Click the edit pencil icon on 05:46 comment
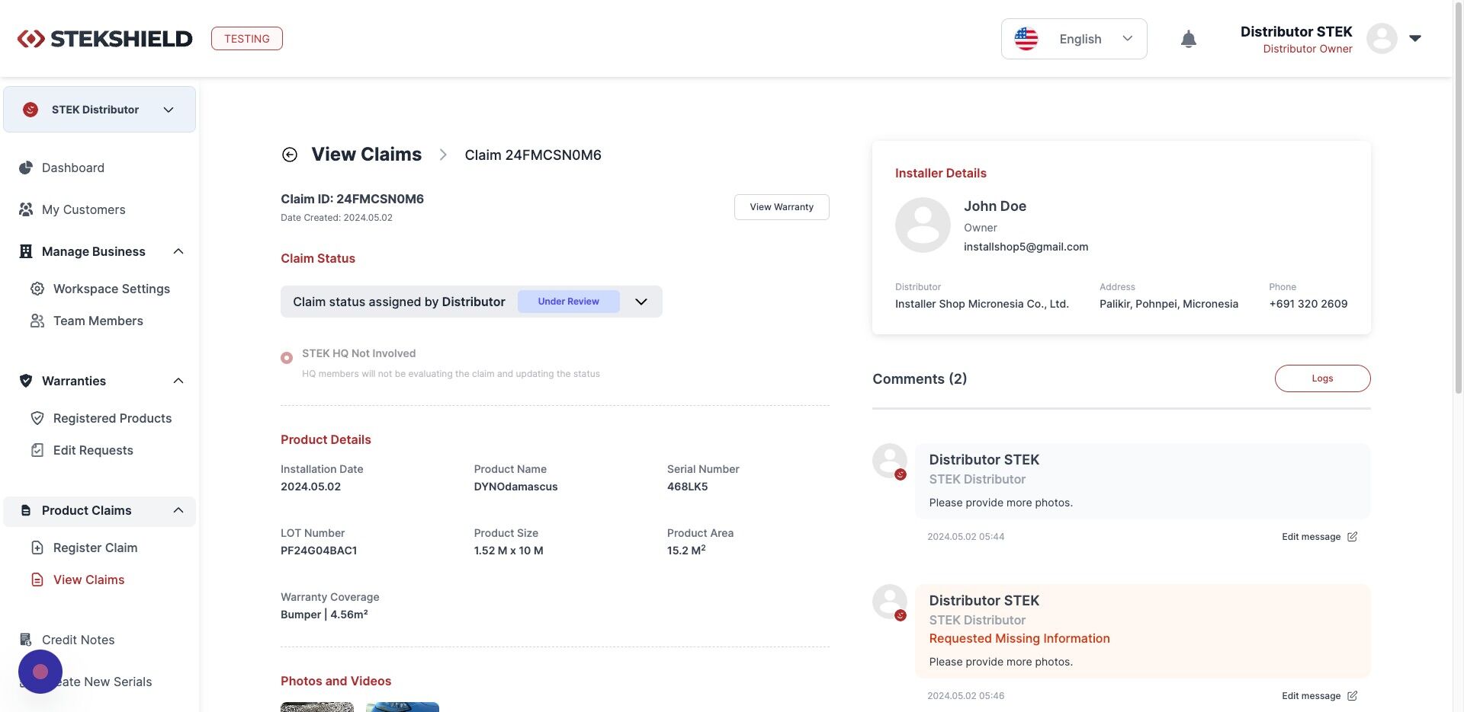The image size is (1464, 712). pyautogui.click(x=1352, y=696)
